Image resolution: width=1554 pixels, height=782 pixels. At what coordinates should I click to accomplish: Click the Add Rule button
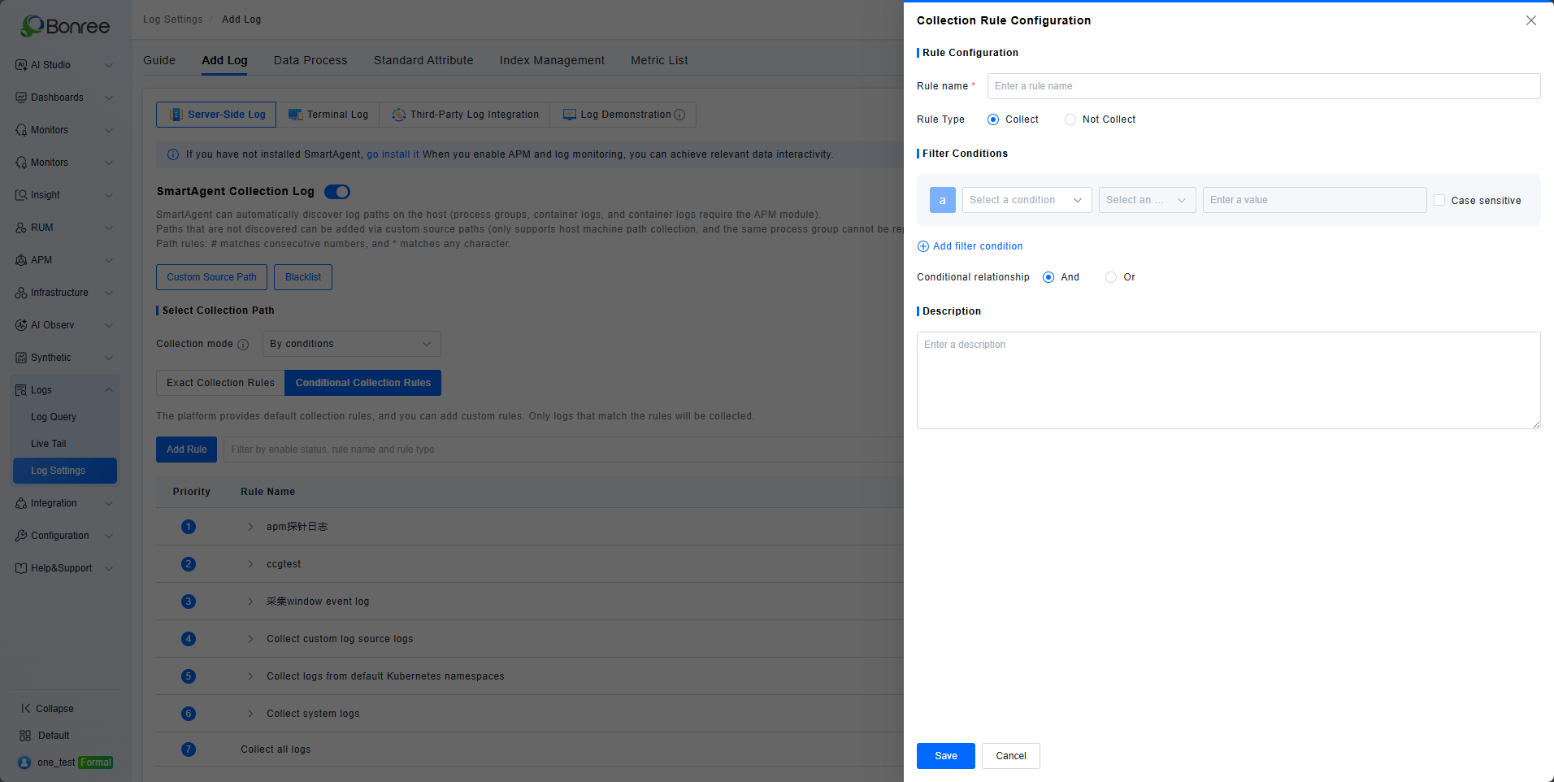click(187, 450)
